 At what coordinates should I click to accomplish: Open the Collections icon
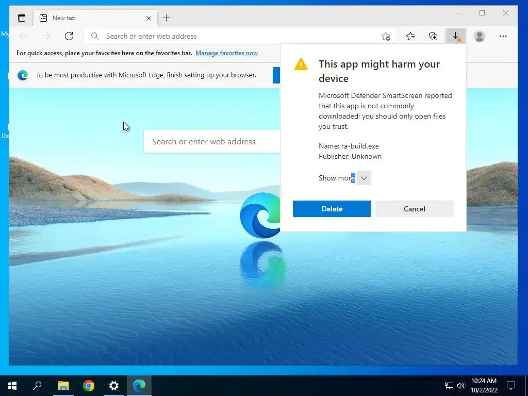(x=433, y=36)
